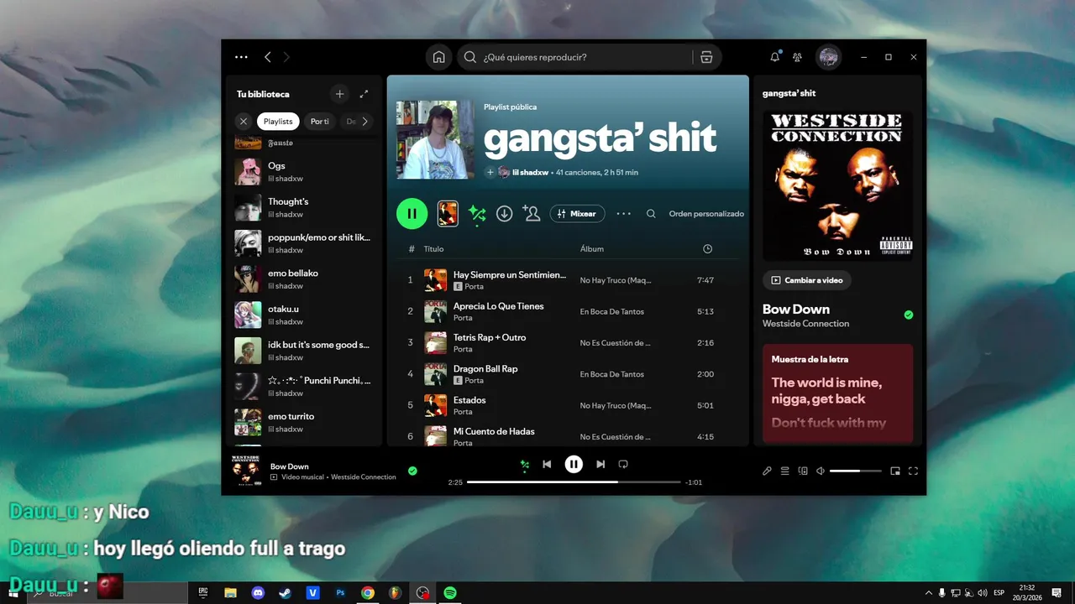Toggle liked check next to Bow Down in player bar
This screenshot has height=604, width=1075.
[x=412, y=471]
